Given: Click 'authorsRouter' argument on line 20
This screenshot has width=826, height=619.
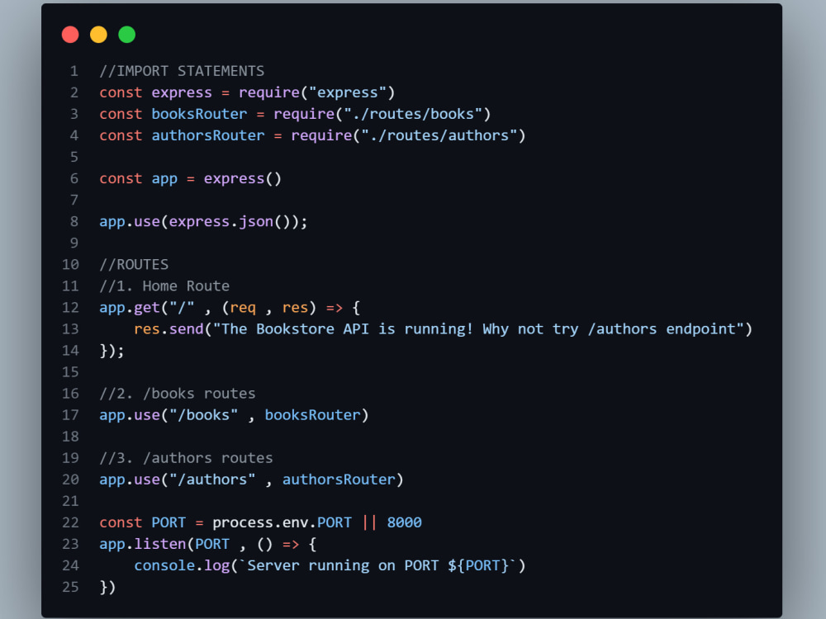Looking at the screenshot, I should pyautogui.click(x=339, y=480).
